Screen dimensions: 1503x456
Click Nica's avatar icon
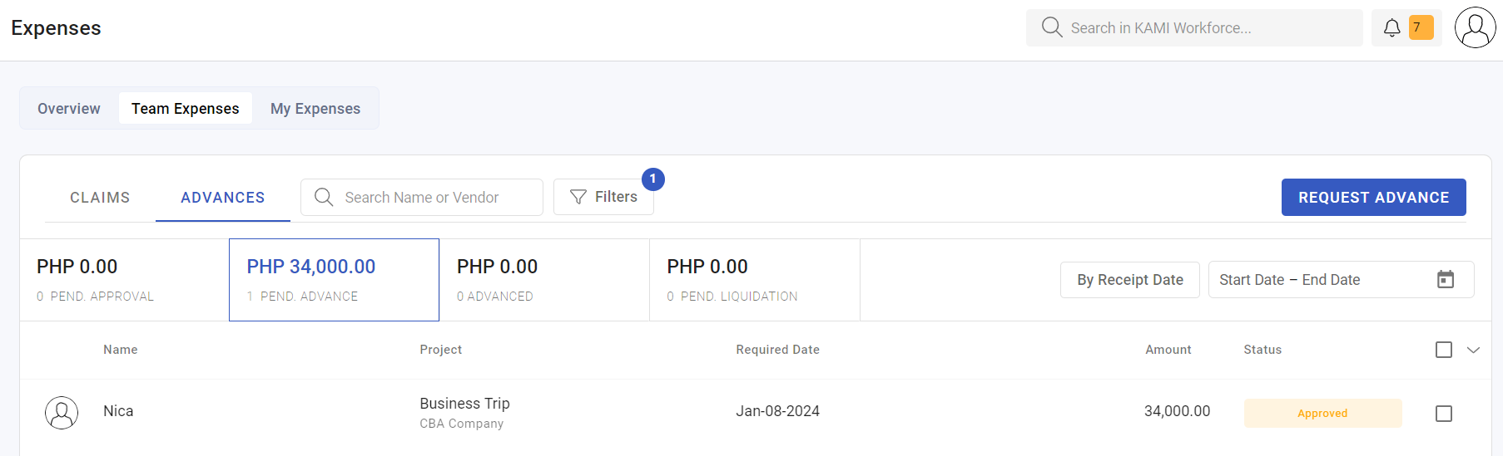pos(62,412)
